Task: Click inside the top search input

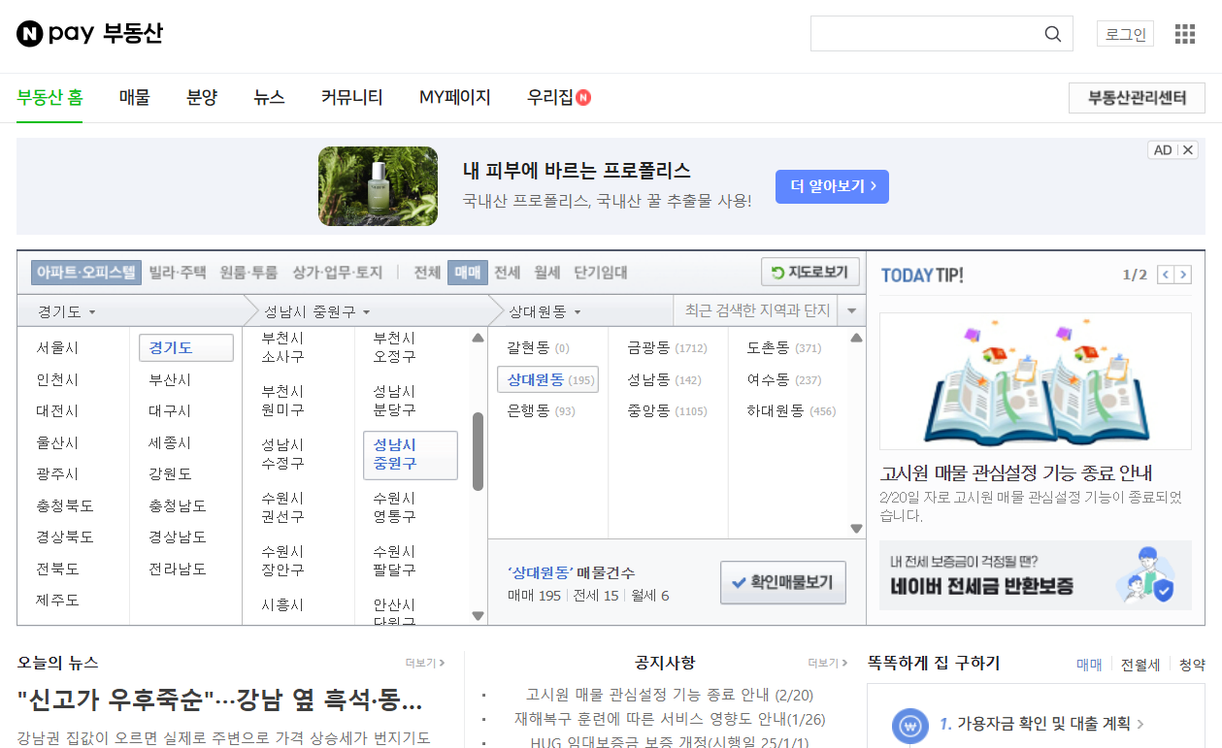Action: point(927,34)
